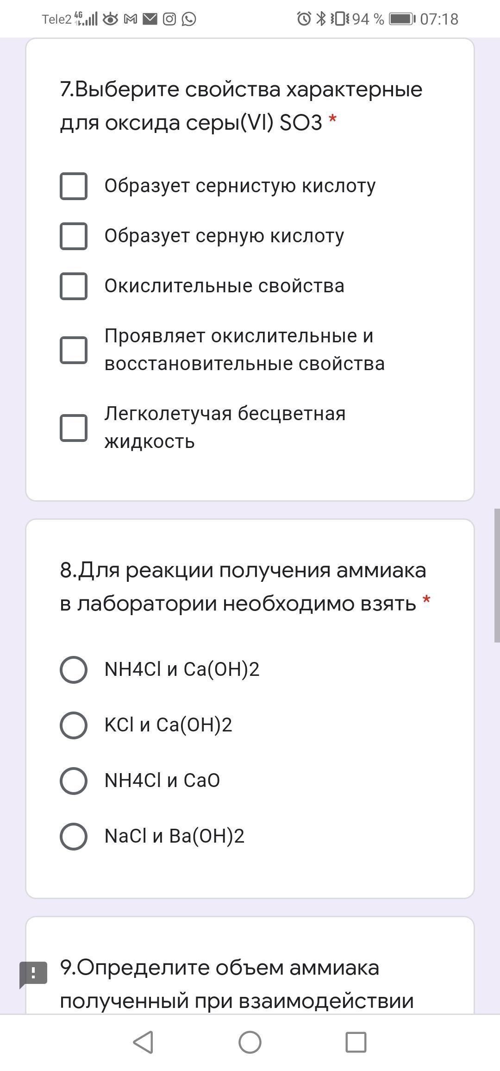Check 'Образует сернистую кислоту' option
The height and width of the screenshot is (1071, 500).
click(74, 186)
